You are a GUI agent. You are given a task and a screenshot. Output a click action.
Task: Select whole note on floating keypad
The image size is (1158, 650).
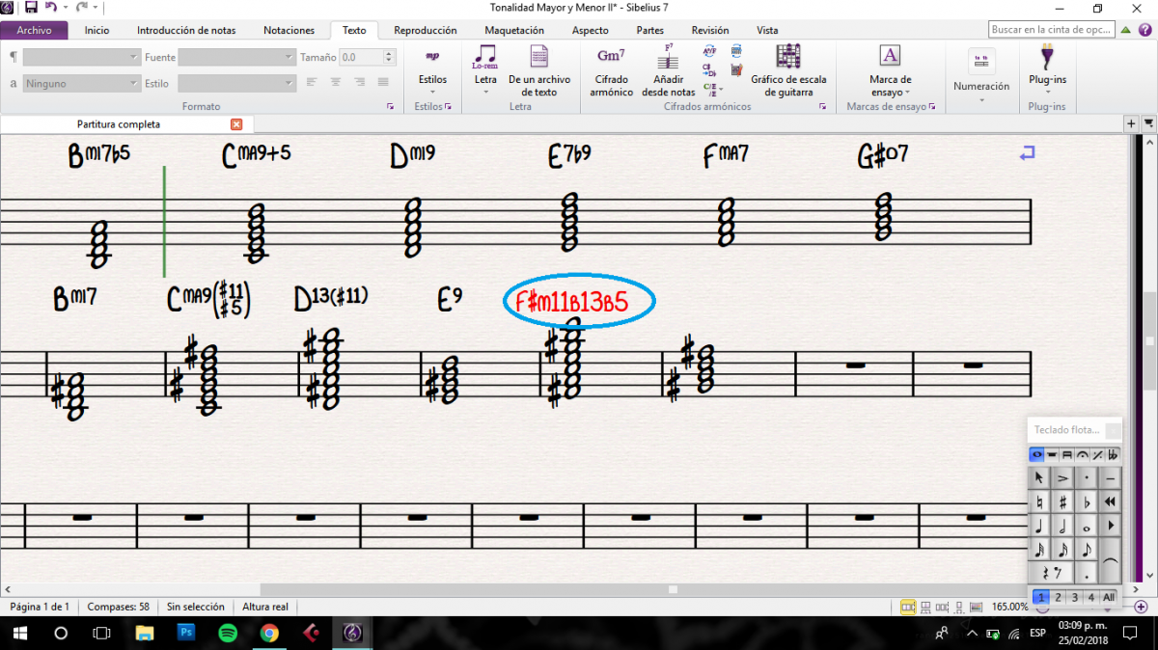click(x=1088, y=527)
